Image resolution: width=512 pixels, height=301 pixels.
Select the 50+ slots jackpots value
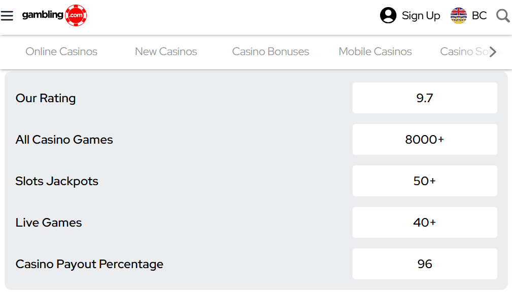(x=425, y=181)
